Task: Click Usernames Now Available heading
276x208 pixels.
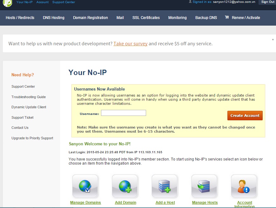Action: (x=99, y=89)
